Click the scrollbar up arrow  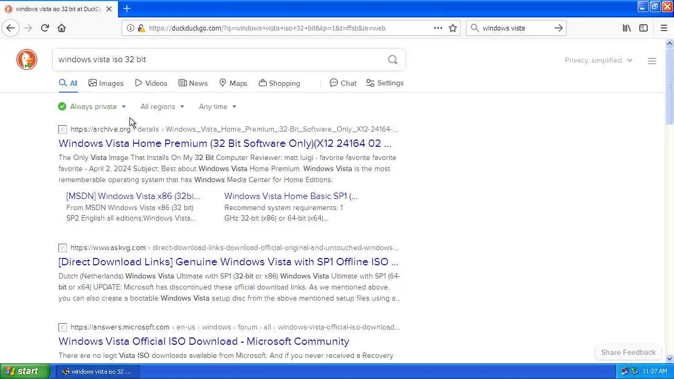click(669, 43)
